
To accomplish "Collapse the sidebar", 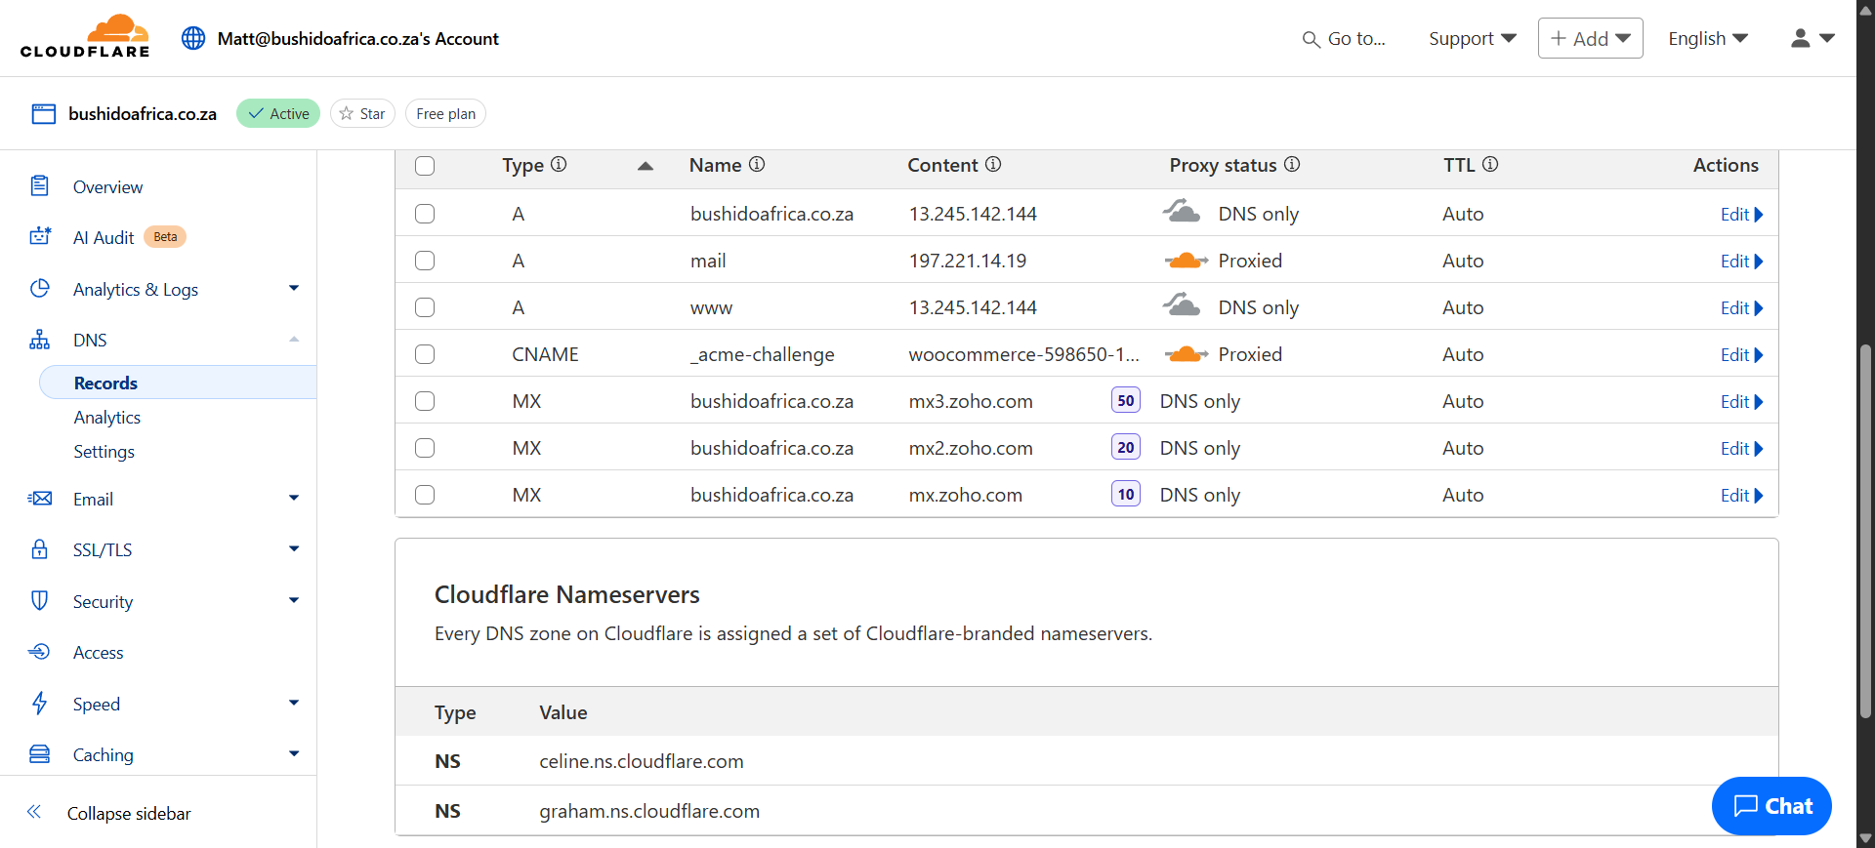I will [x=128, y=813].
